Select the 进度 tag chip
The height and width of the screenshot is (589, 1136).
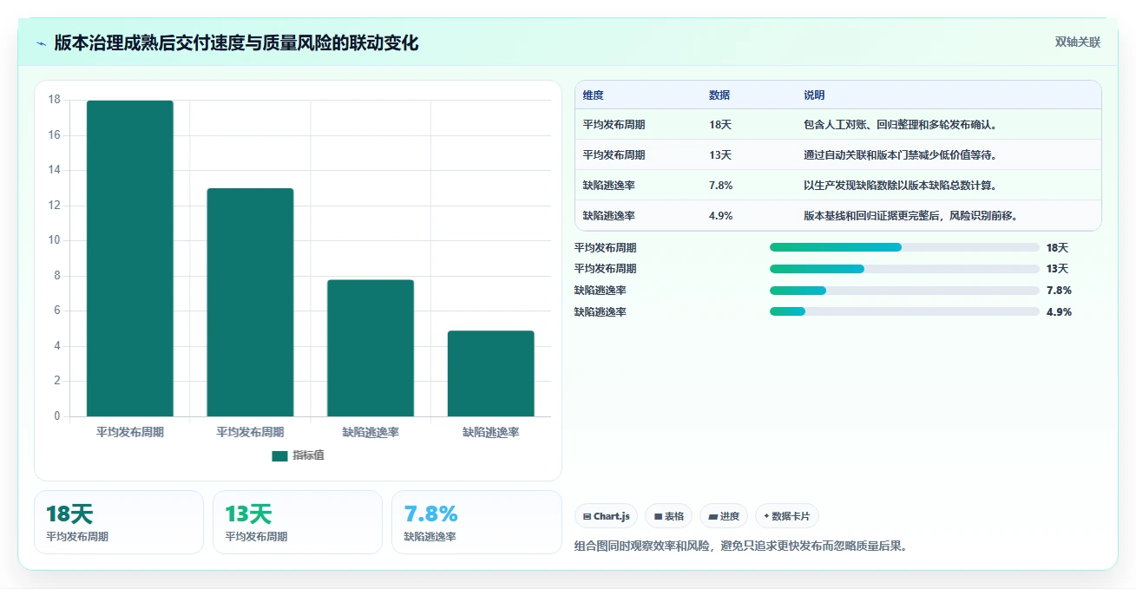click(724, 516)
